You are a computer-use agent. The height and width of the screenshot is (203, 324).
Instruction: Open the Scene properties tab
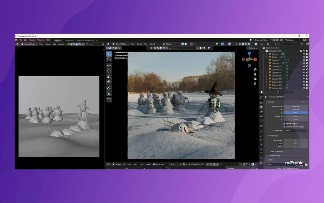[261, 116]
